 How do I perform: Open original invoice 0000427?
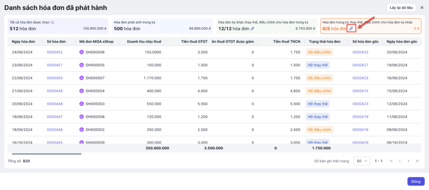click(x=360, y=65)
